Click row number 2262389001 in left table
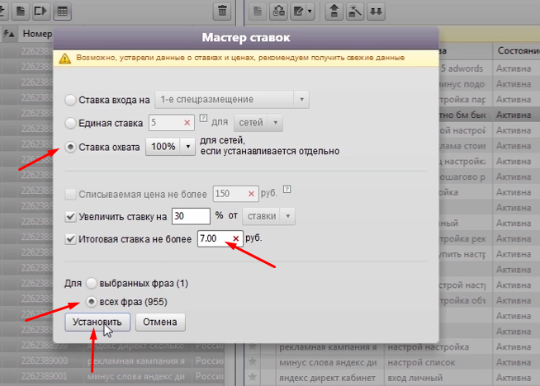 pyautogui.click(x=45, y=376)
